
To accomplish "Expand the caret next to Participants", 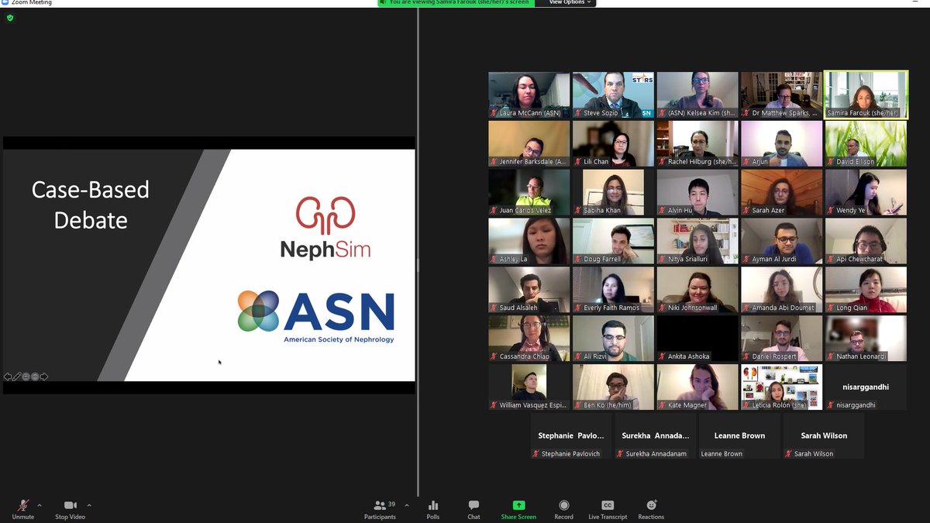I will point(407,505).
